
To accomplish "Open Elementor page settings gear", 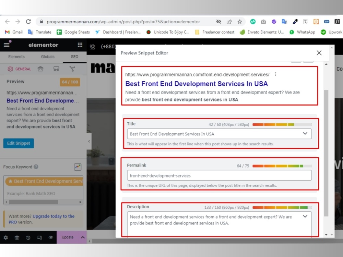I will tap(6, 237).
